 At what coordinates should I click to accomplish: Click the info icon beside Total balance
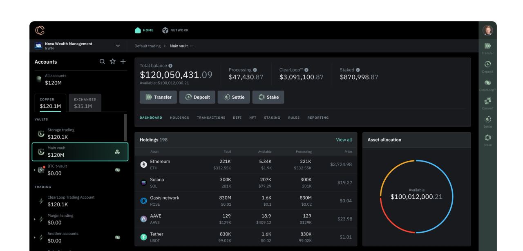170,65
